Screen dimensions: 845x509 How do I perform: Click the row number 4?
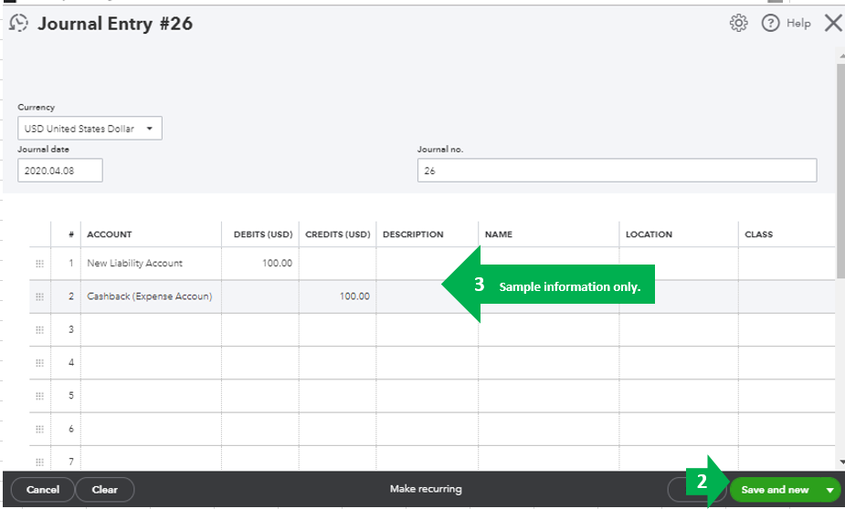point(70,363)
